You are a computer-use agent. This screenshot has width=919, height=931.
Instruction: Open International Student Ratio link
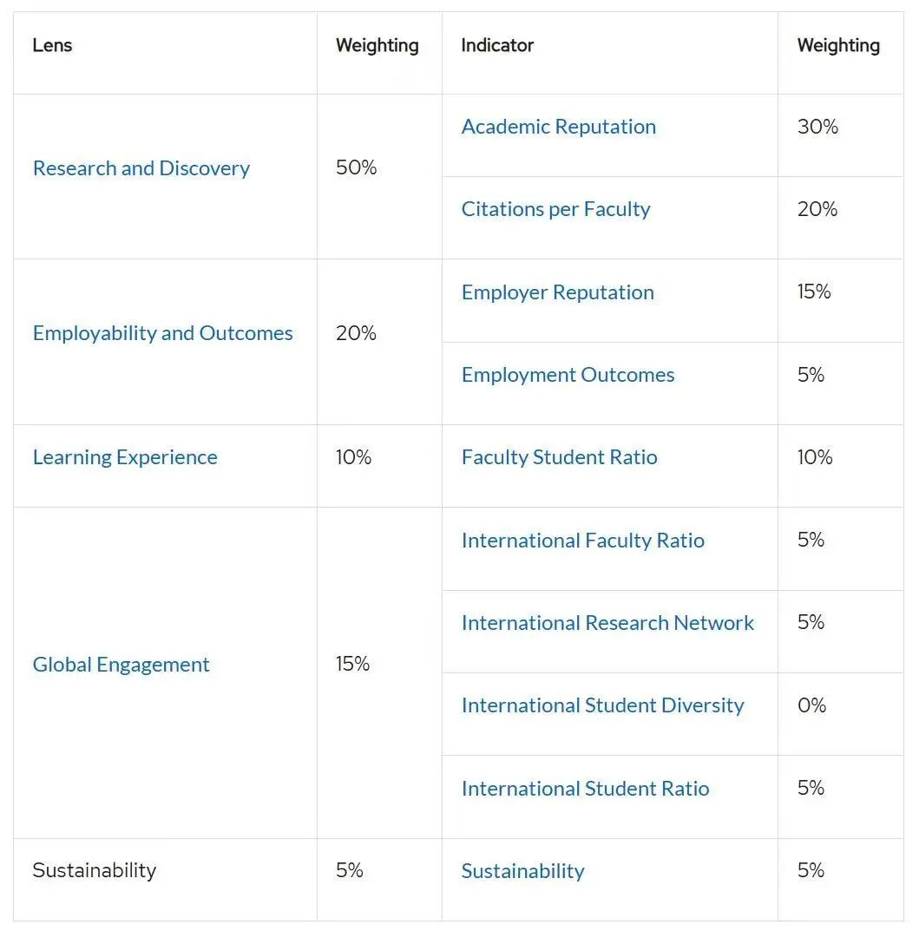(x=585, y=789)
